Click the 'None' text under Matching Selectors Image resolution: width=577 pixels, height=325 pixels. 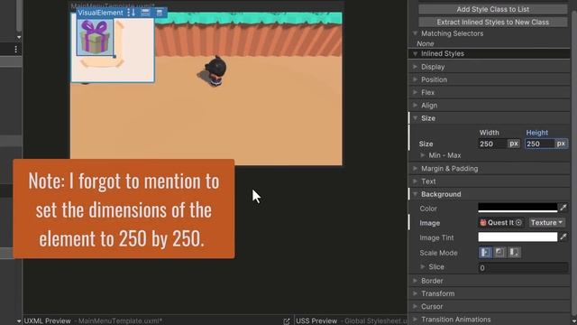tap(425, 43)
